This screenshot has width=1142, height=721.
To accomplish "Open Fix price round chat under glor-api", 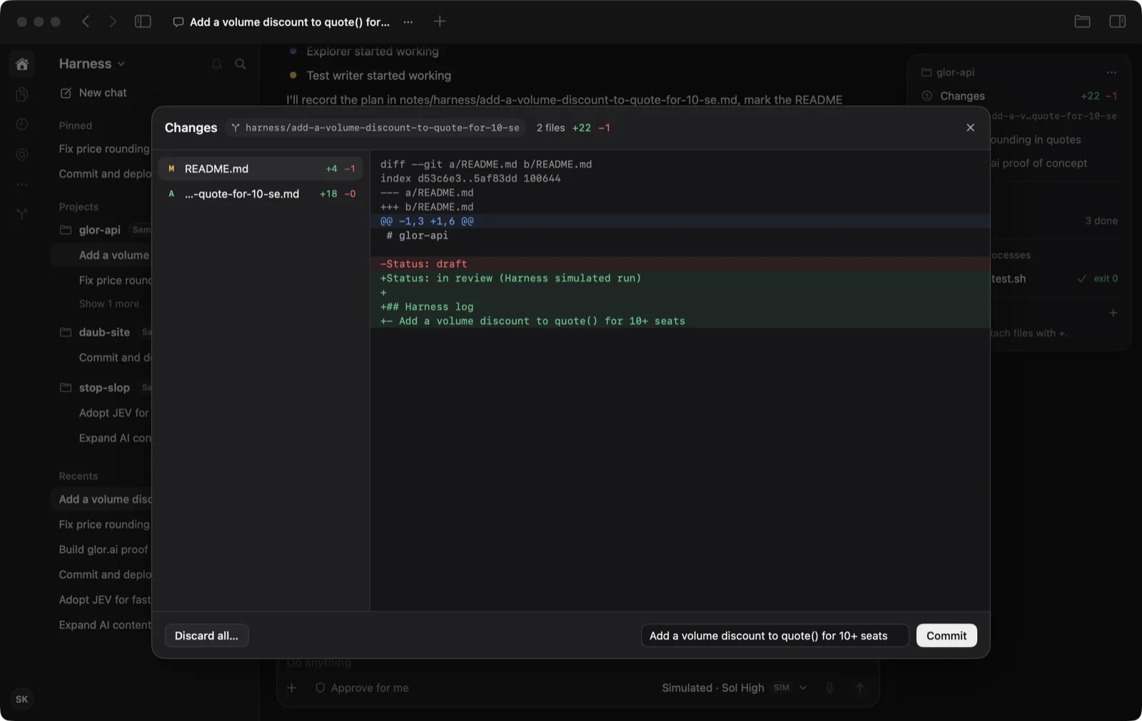I will (115, 280).
